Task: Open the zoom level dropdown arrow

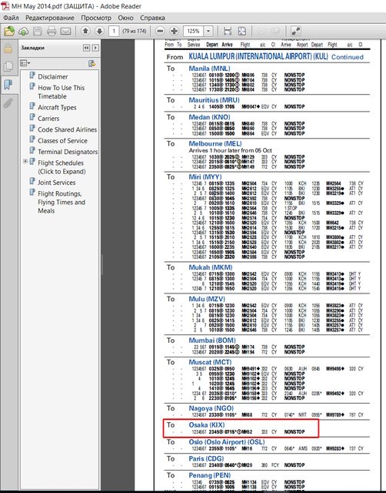Action: click(x=208, y=31)
